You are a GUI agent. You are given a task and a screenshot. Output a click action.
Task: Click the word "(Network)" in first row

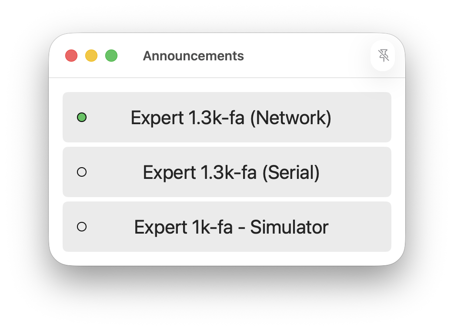[290, 118]
